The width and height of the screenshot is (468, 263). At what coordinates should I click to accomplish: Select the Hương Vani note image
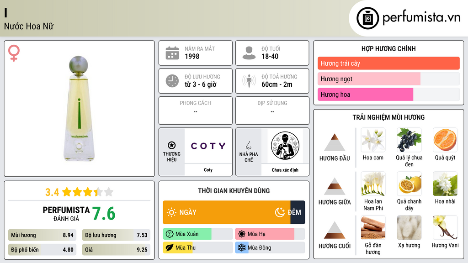coord(445,228)
